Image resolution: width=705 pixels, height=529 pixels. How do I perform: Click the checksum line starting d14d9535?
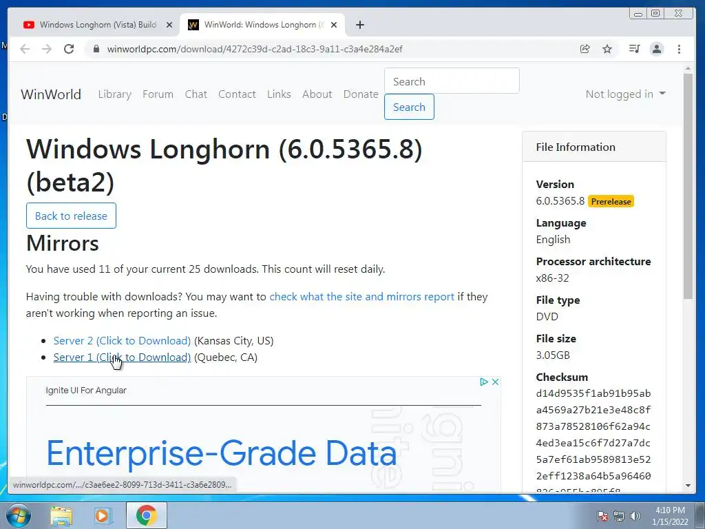point(593,393)
